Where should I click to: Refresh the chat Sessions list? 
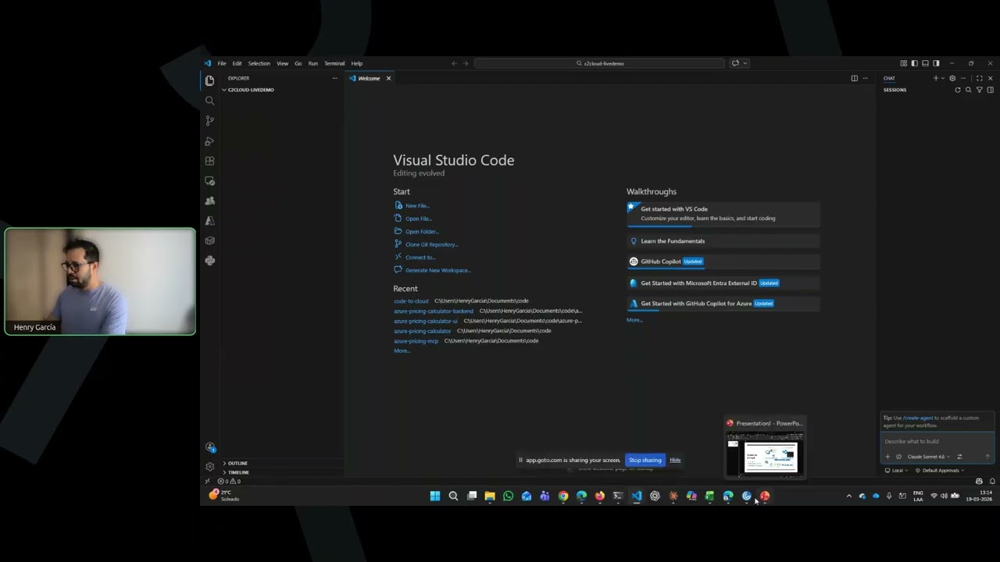[x=958, y=90]
